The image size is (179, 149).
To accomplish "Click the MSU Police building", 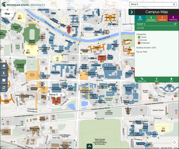I will 44,97.
